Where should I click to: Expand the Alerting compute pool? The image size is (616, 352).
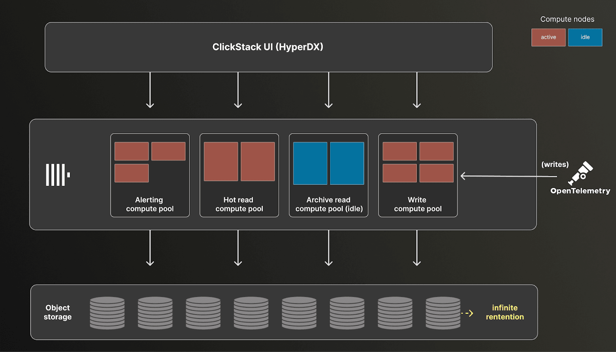tap(150, 175)
